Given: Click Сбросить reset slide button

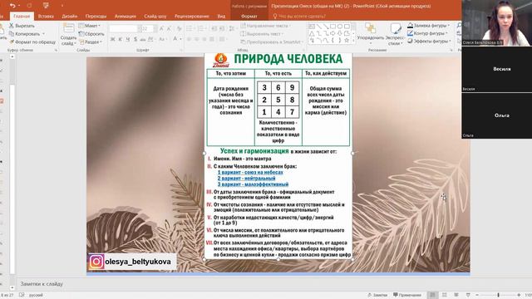Looking at the screenshot, I should [91, 34].
